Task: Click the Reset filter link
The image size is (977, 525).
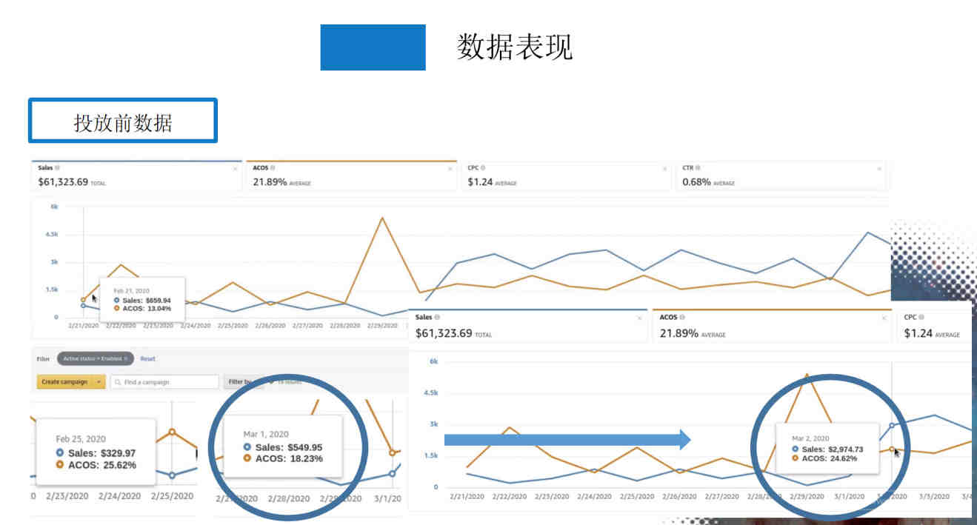Action: pyautogui.click(x=148, y=358)
